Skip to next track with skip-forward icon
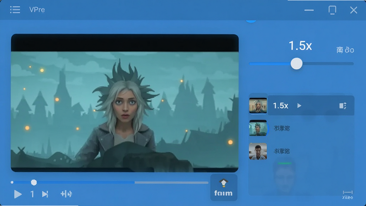Screen dimensions: 366x206 point(45,194)
